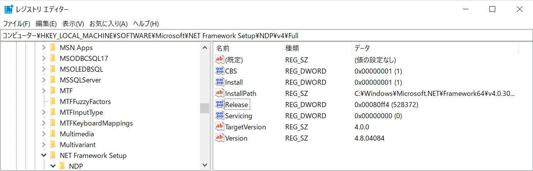Click the DWORD icon for Servicing value
Image resolution: width=533 pixels, height=171 pixels.
[220, 116]
